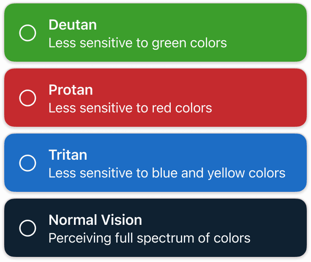This screenshot has height=262, width=311.
Task: Click "Less sensitive to red colors" description
Action: [130, 108]
